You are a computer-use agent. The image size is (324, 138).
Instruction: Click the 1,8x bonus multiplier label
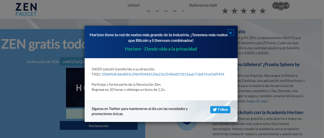click(175, 11)
